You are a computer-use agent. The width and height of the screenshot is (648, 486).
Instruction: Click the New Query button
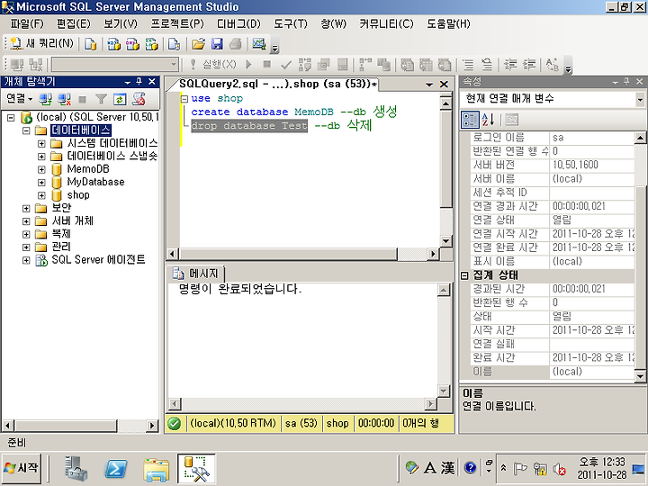point(41,43)
